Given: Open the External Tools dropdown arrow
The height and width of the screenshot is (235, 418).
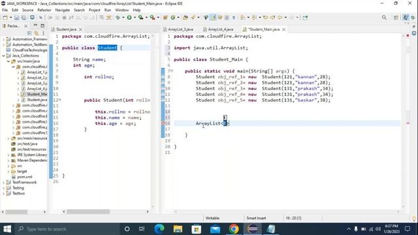Looking at the screenshot, I should click(x=158, y=18).
